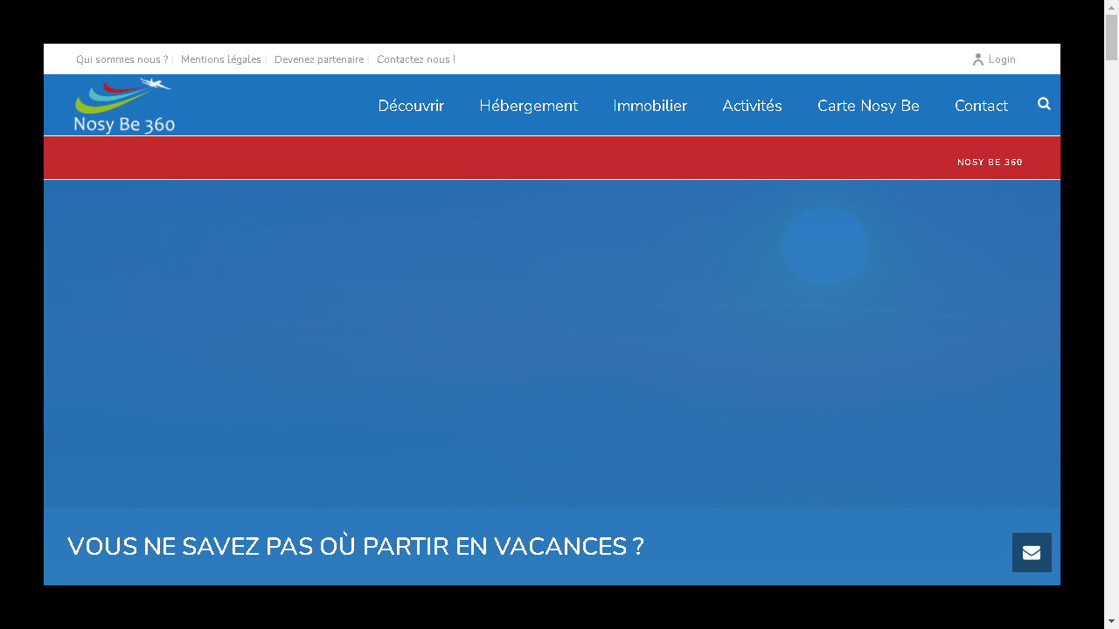Click the Login person icon

tap(978, 59)
